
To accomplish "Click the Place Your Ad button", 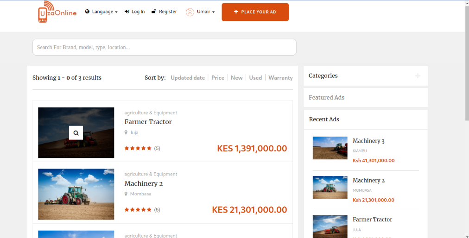I will click(255, 12).
